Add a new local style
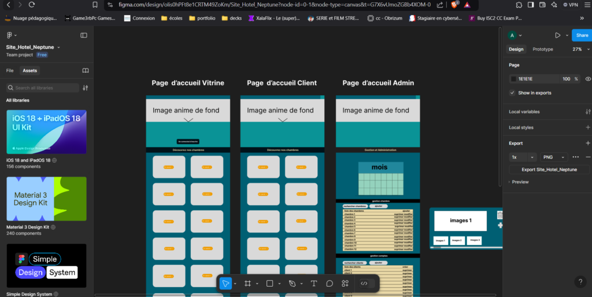 (588, 127)
